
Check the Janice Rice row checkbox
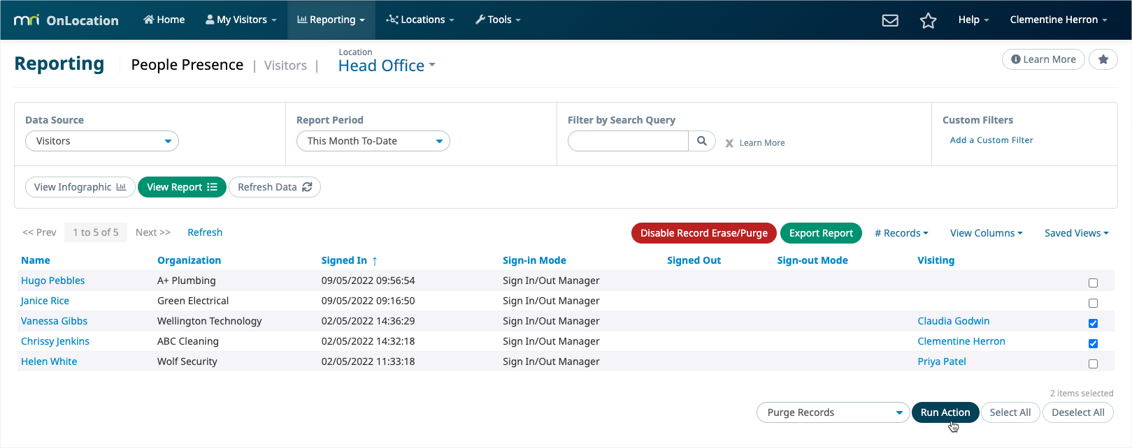[x=1093, y=303]
